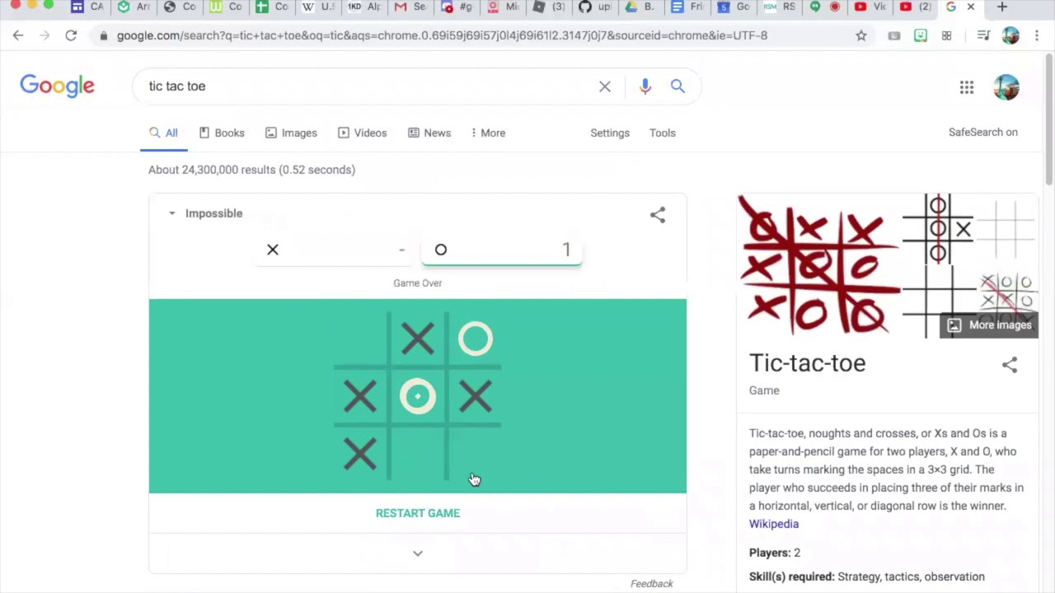Click the empty bottom-middle board cell
The width and height of the screenshot is (1055, 593).
coord(418,454)
